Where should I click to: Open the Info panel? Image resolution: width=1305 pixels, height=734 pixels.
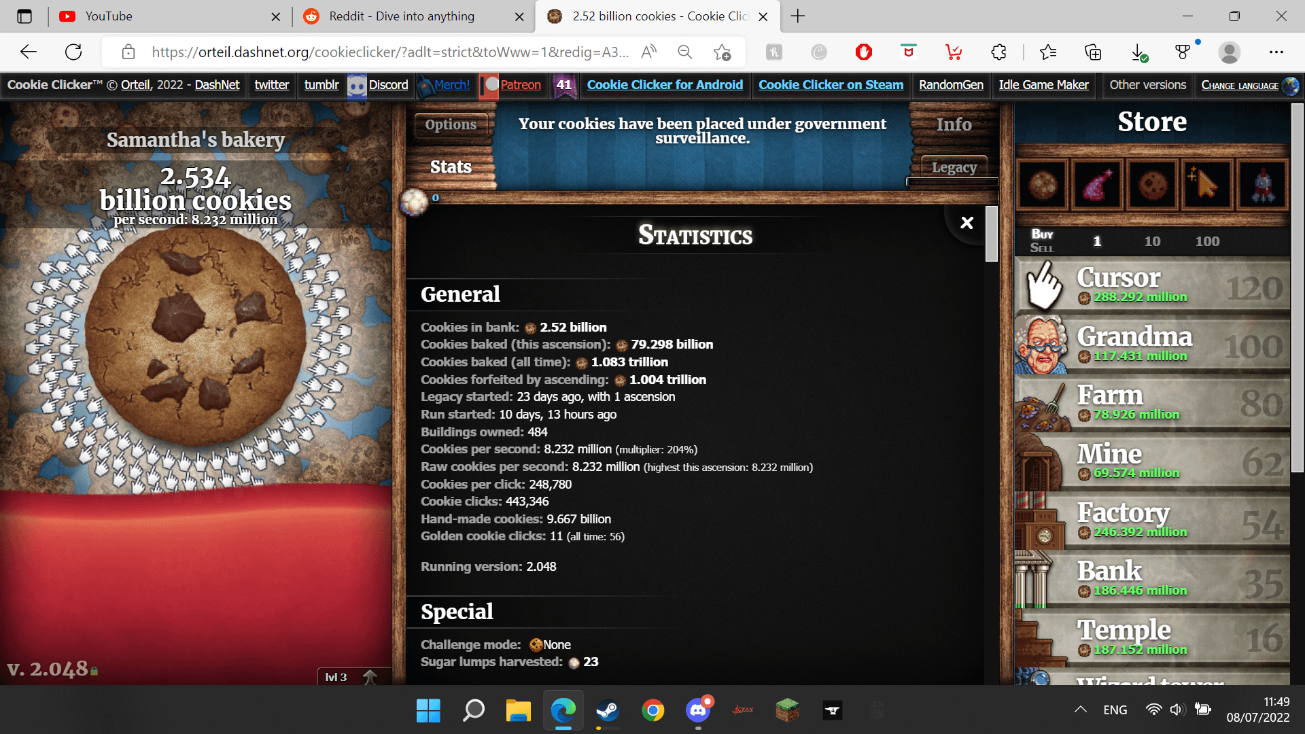coord(952,124)
